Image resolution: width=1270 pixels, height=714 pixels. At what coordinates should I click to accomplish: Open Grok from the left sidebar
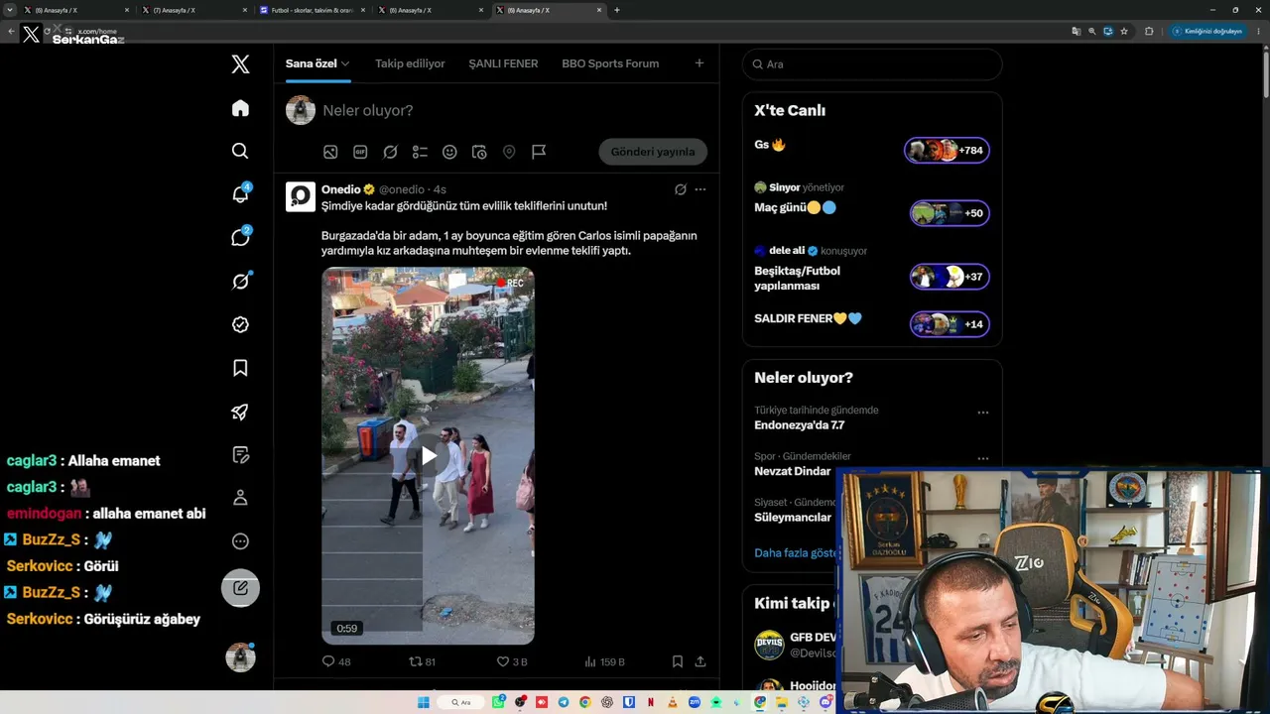pos(240,282)
